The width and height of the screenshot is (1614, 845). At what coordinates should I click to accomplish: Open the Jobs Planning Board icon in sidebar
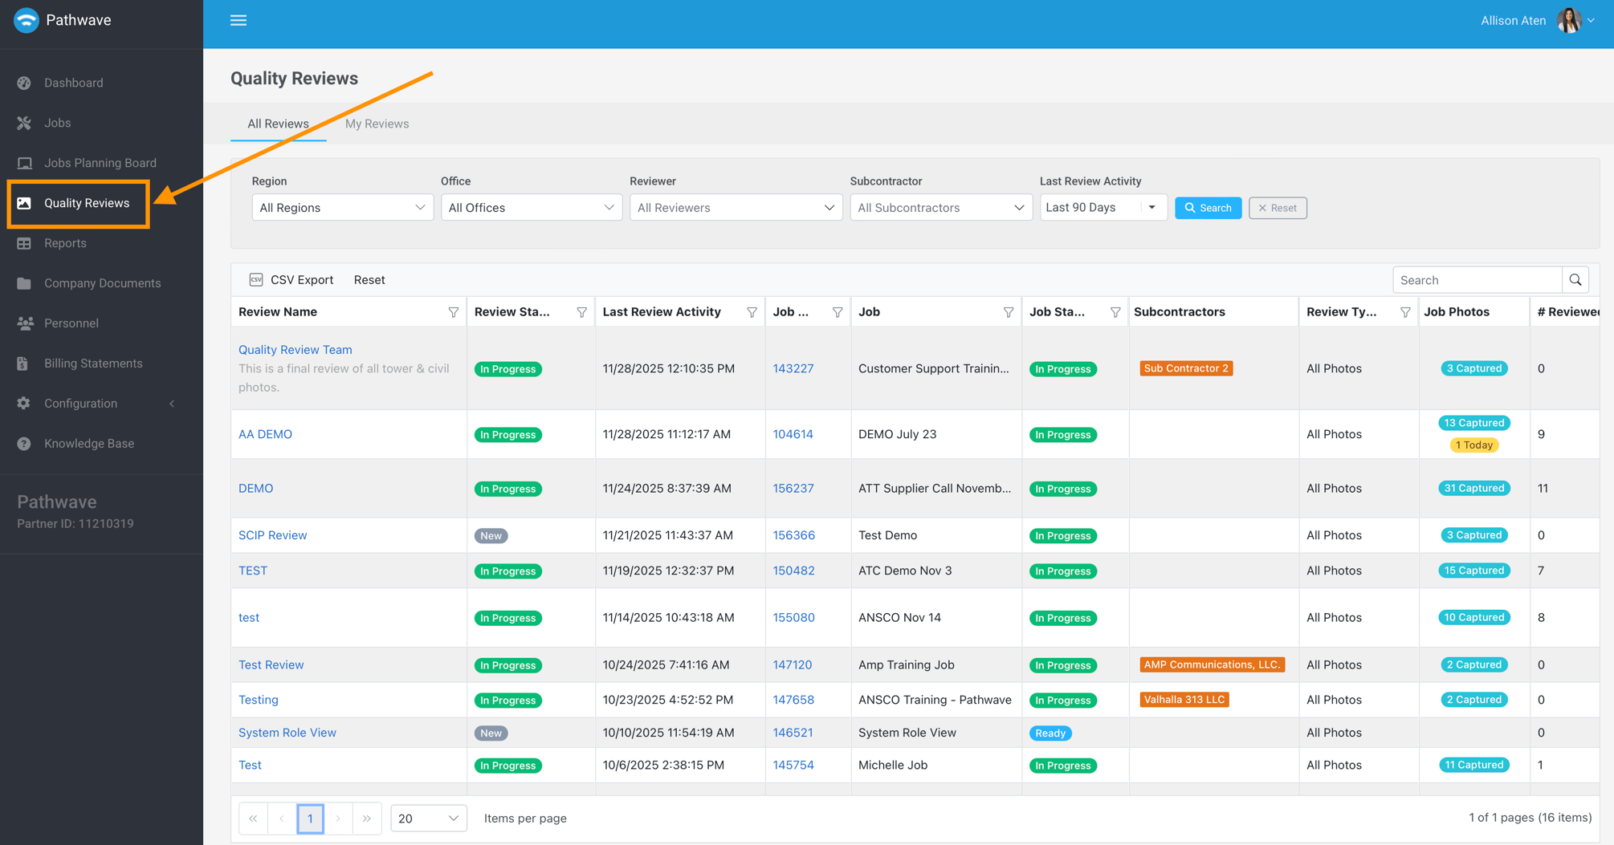tap(25, 162)
